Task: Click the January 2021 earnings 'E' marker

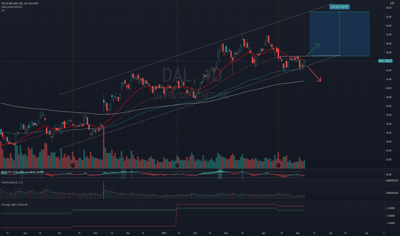Action: click(x=177, y=165)
